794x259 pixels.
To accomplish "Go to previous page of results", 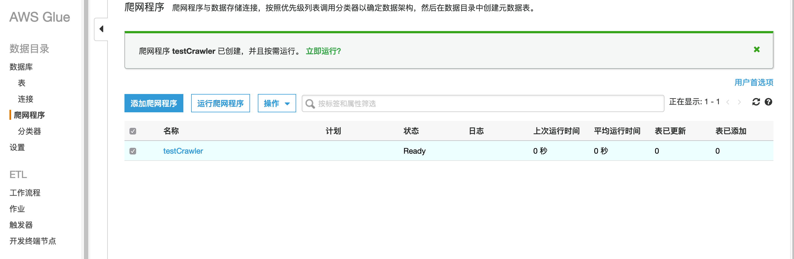I will (x=728, y=102).
